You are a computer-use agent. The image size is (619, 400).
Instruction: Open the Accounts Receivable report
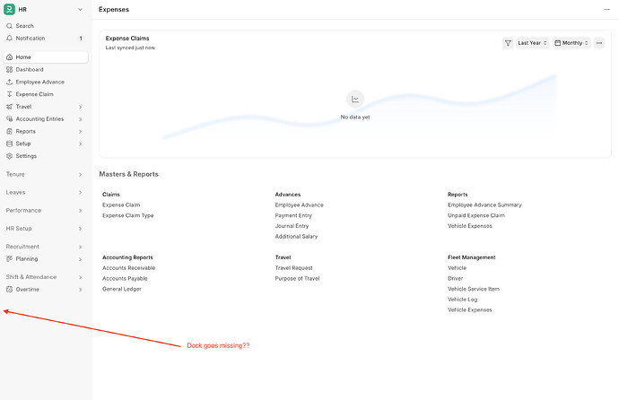coord(128,268)
